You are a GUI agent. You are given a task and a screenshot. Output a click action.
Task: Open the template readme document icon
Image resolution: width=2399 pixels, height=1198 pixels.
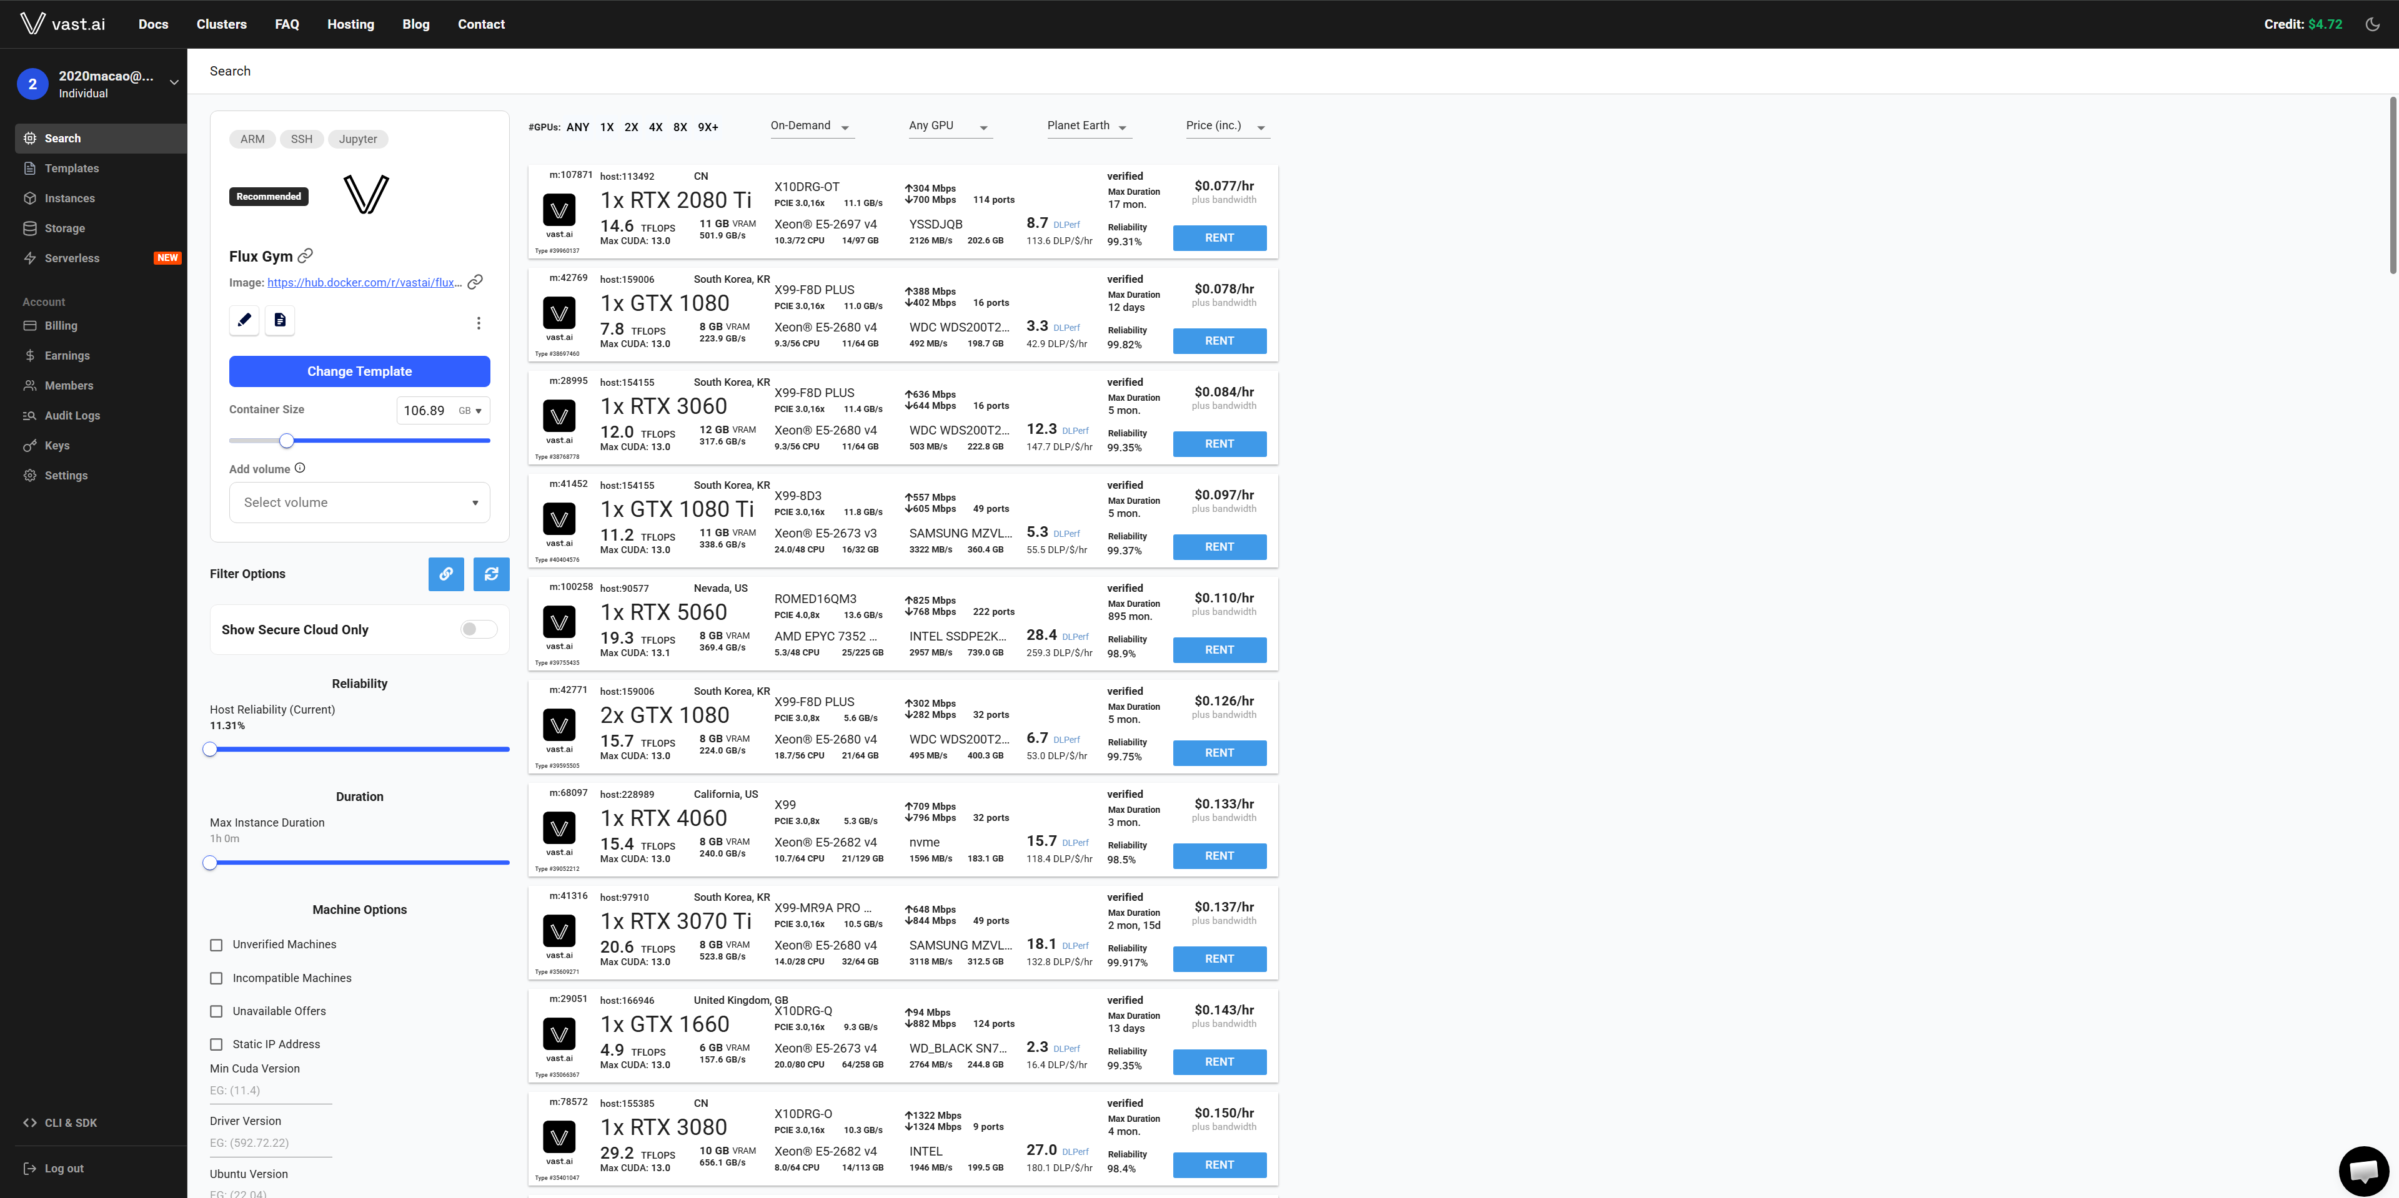[279, 320]
